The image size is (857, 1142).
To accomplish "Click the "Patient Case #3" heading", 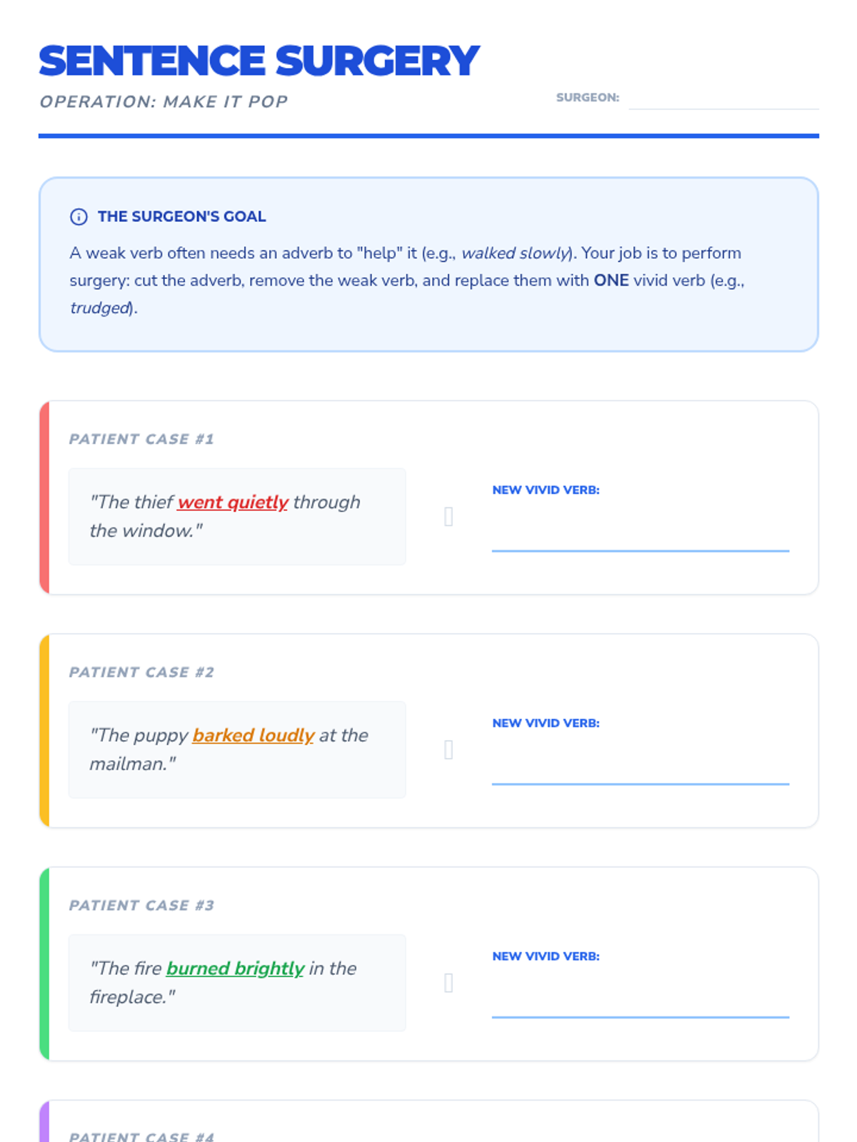I will [x=141, y=906].
